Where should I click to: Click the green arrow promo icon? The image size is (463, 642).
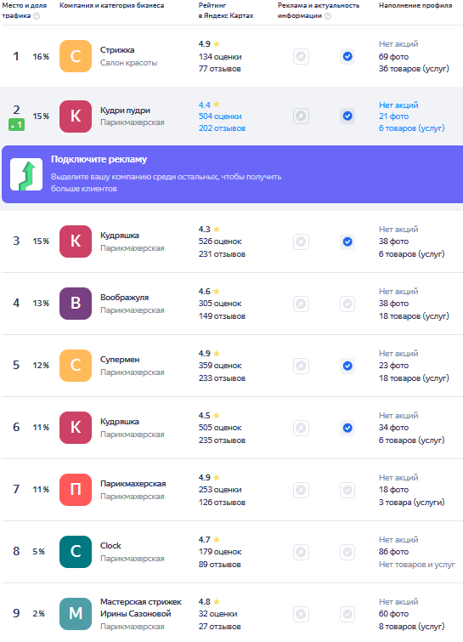26,174
